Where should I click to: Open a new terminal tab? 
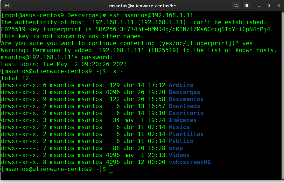coord(7,5)
